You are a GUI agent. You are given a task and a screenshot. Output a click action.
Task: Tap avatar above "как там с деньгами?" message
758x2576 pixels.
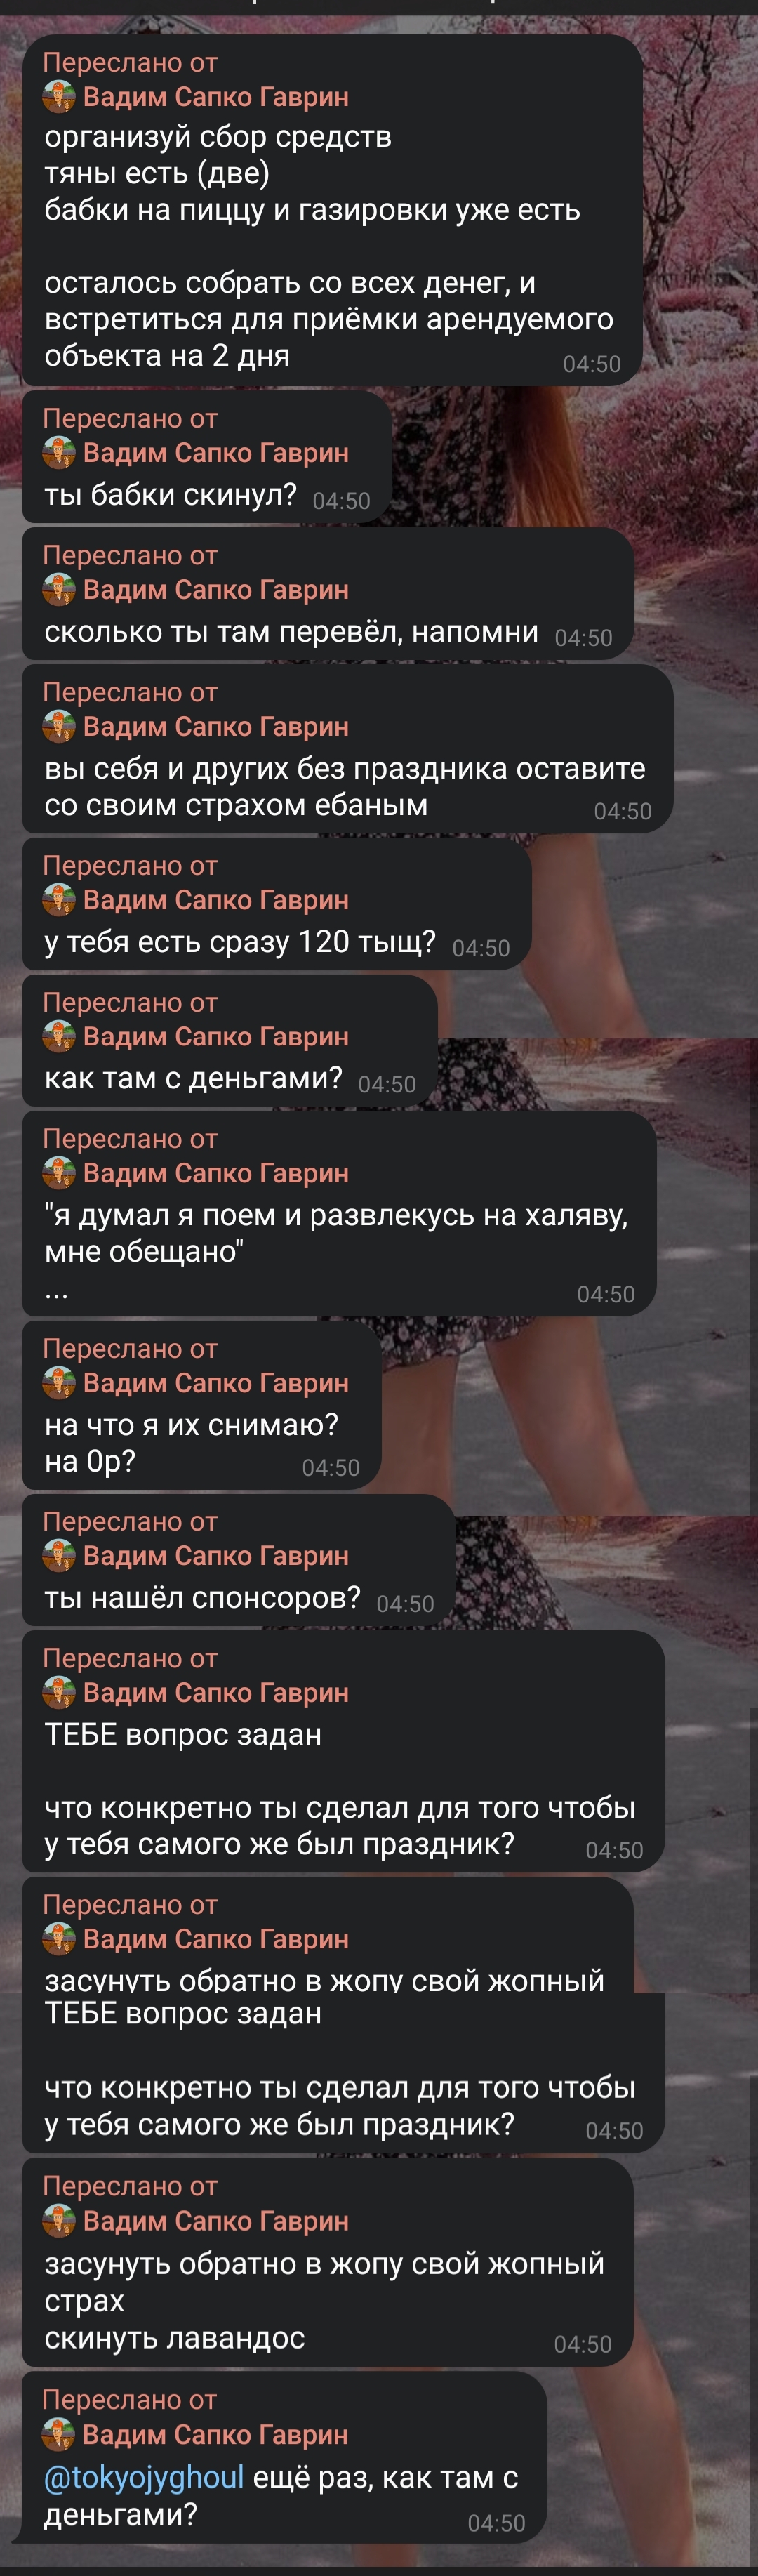coord(59,1037)
